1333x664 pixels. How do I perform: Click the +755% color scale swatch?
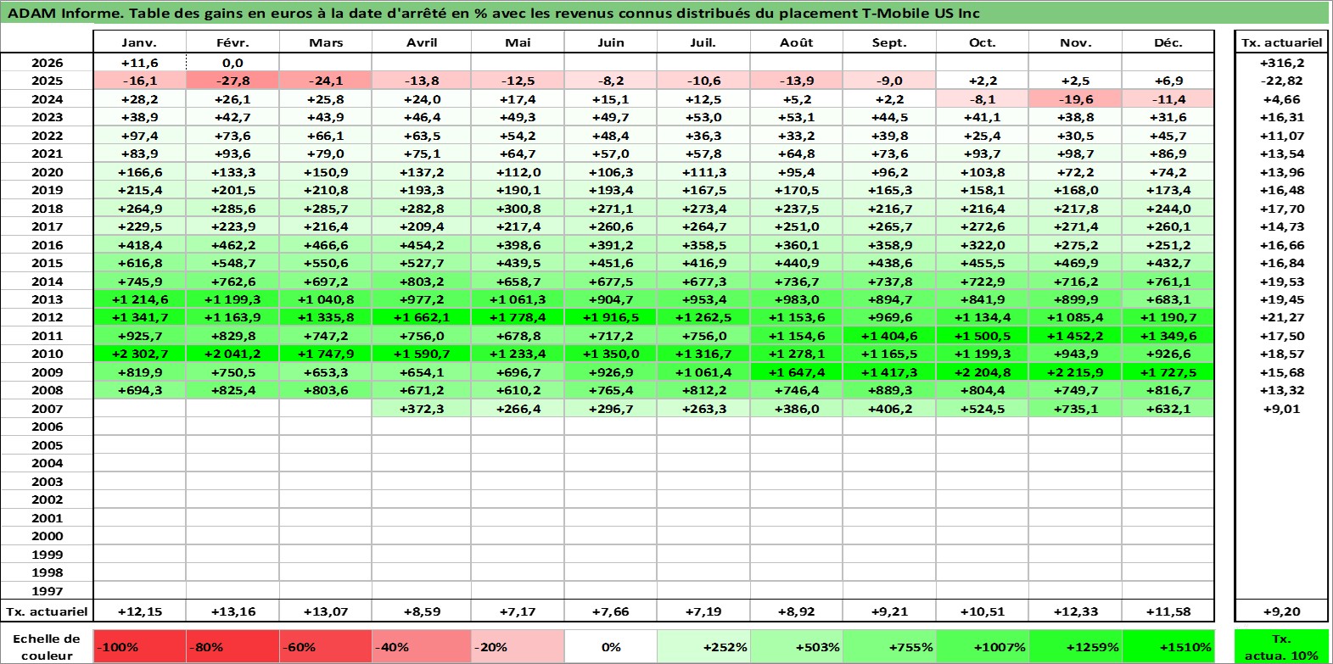coord(889,646)
